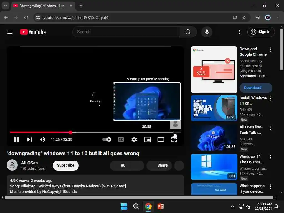Close the downgrading windows 11 tab
The width and height of the screenshot is (284, 213).
[x=71, y=6]
